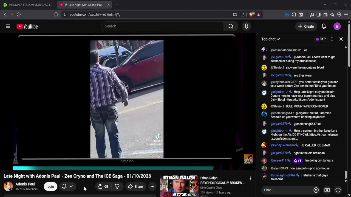Open Brave Shields lion icon

(x=251, y=15)
